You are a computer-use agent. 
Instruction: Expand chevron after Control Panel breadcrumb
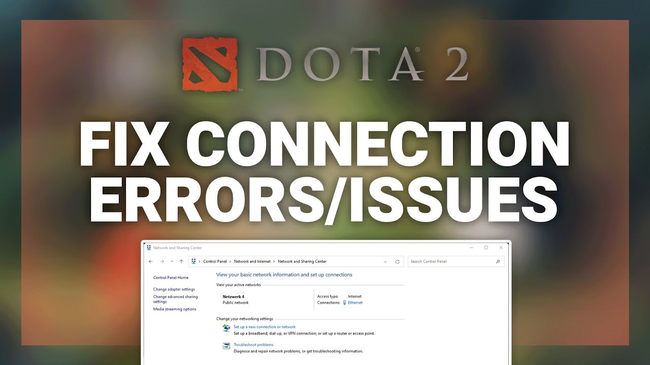click(231, 262)
